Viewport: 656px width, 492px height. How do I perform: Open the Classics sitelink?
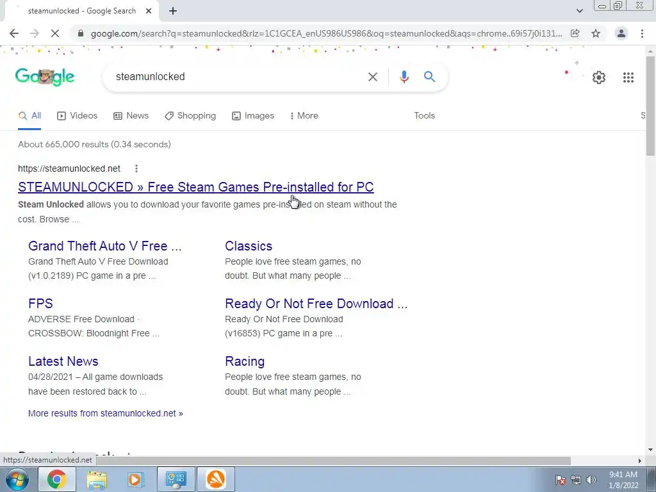[x=249, y=246]
